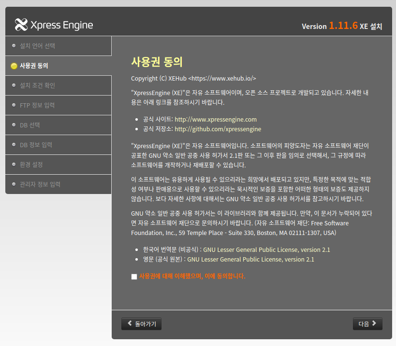This screenshot has width=396, height=346.
Task: Select the 사용권 동의 step
Action: [x=59, y=66]
